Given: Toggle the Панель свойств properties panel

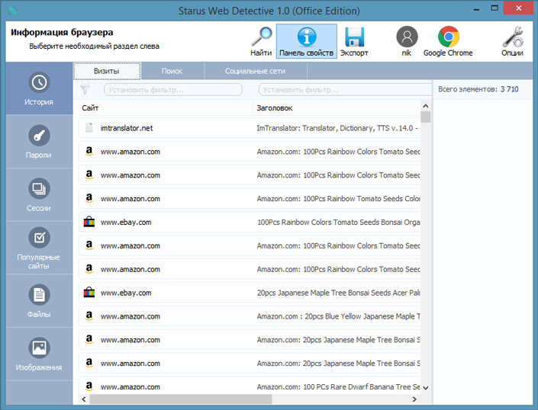Looking at the screenshot, I should click(x=307, y=41).
